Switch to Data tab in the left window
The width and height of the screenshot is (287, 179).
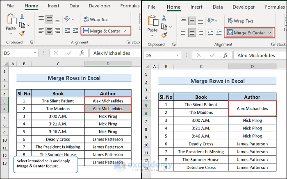pos(74,6)
